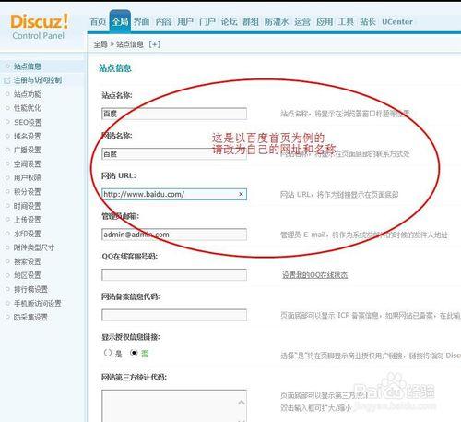This screenshot has width=461, height=422.
Task: Switch to the 门户 tab
Action: tap(207, 21)
